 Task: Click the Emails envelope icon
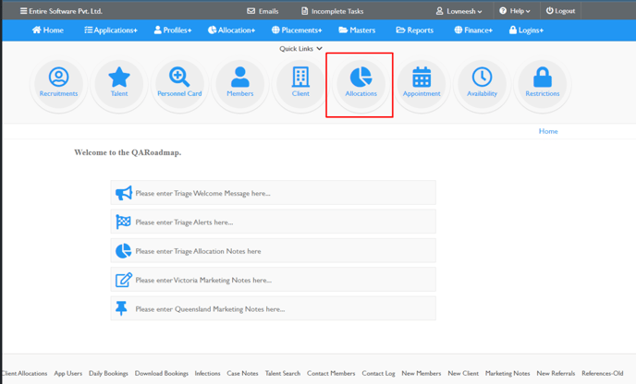[251, 11]
